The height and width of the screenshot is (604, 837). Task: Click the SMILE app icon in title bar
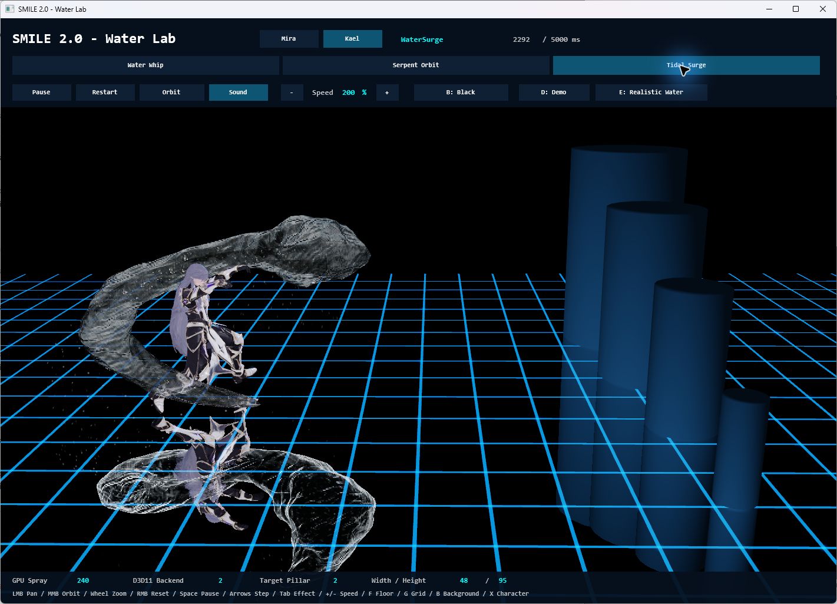pyautogui.click(x=9, y=9)
